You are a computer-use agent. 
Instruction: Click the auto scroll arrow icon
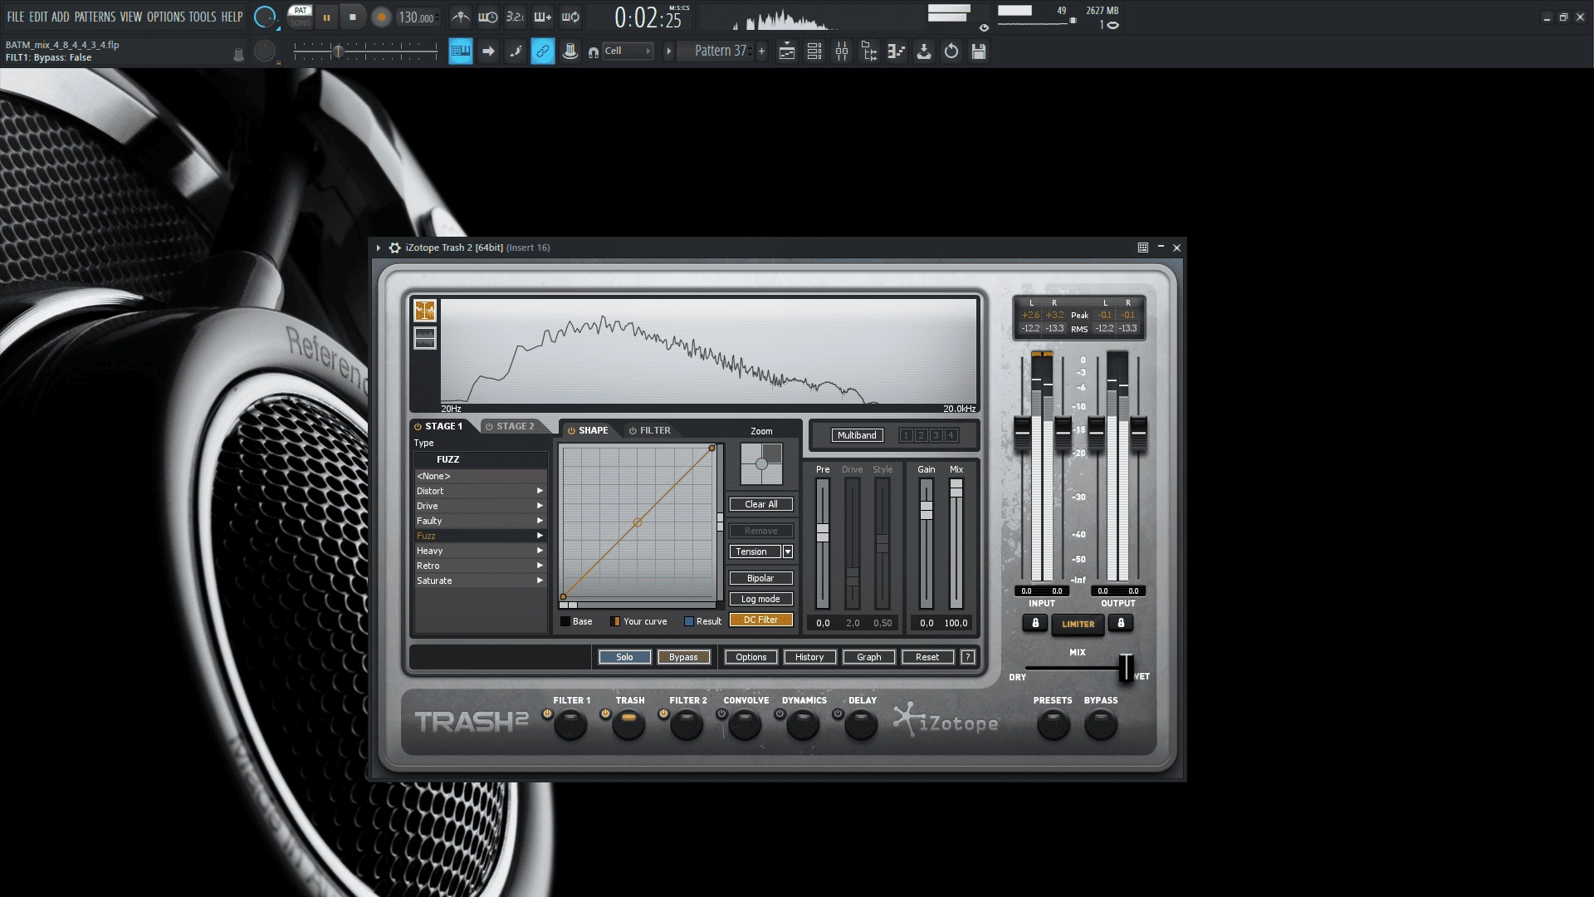488,51
